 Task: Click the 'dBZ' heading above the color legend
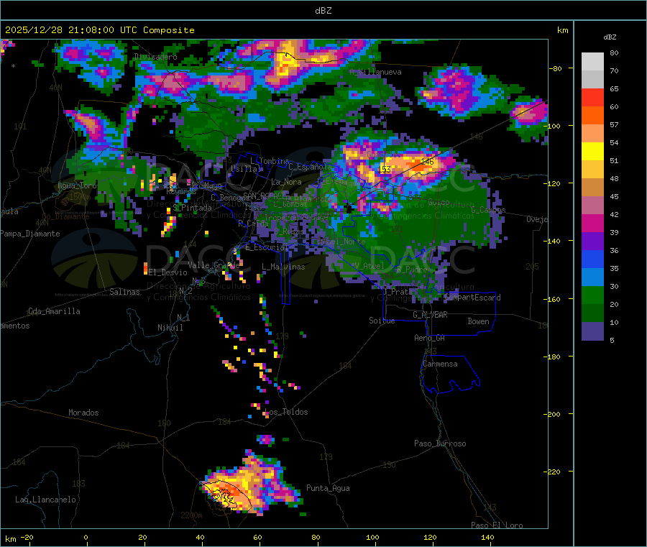pyautogui.click(x=610, y=37)
